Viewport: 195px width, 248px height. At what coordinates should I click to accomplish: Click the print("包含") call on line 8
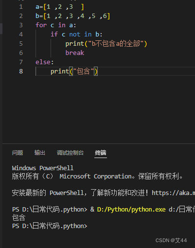coord(74,71)
